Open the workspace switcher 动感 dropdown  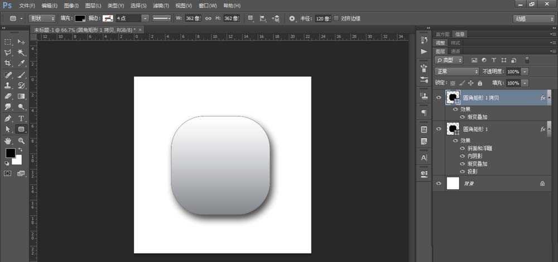point(533,18)
